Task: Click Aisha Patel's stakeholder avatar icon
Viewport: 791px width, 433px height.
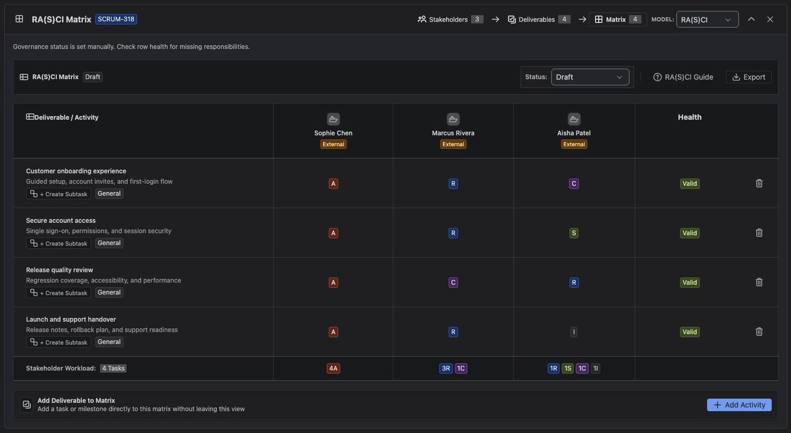Action: (574, 119)
